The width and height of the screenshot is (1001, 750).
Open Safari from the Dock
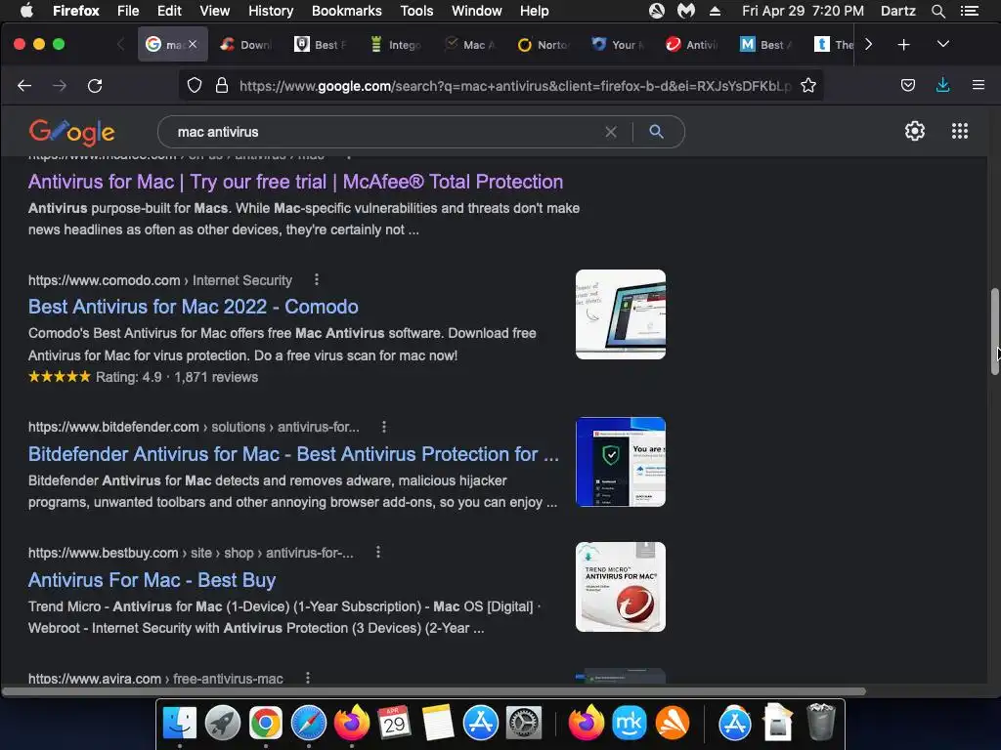click(308, 723)
